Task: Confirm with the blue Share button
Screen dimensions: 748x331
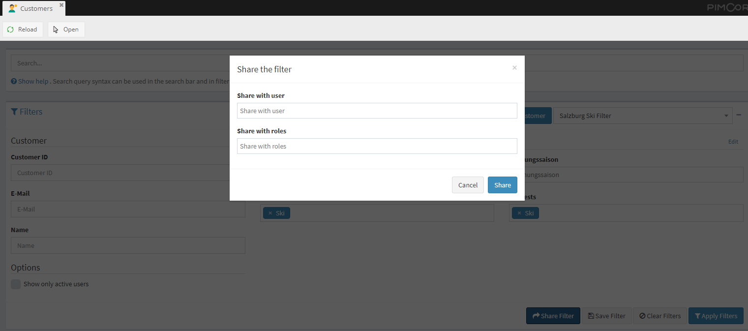Action: click(503, 185)
